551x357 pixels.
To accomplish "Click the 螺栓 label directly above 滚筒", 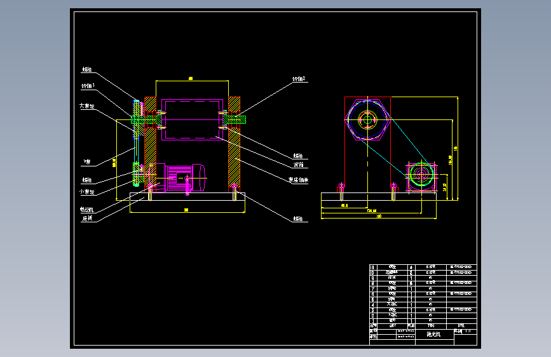I will pos(298,156).
